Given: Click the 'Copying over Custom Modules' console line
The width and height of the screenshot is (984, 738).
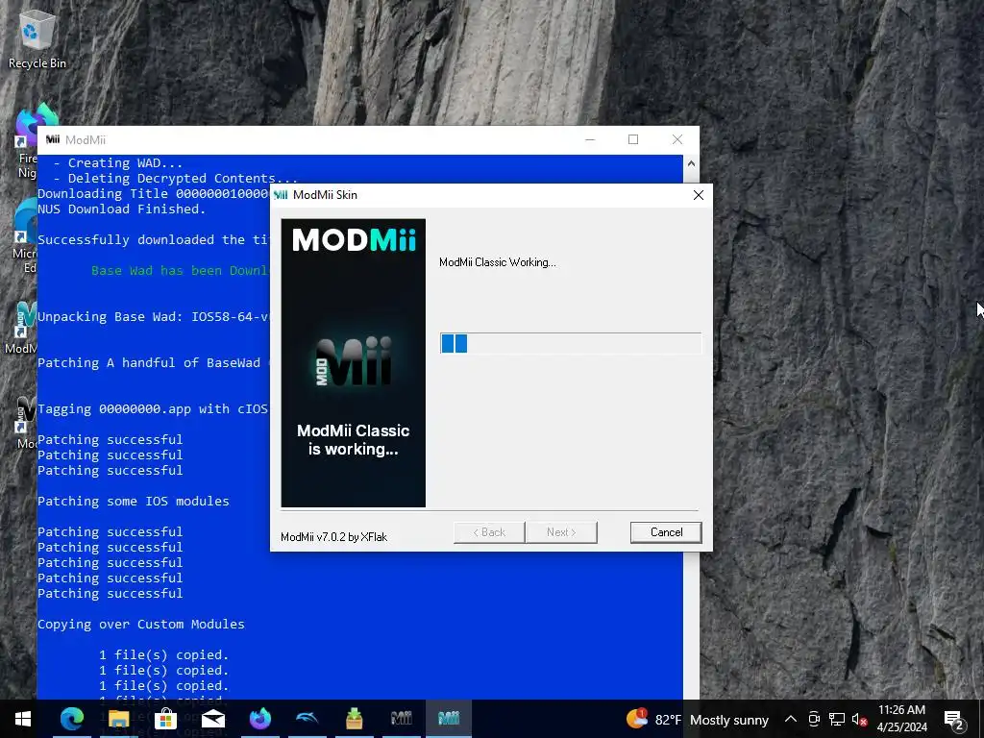Looking at the screenshot, I should click(x=141, y=625).
